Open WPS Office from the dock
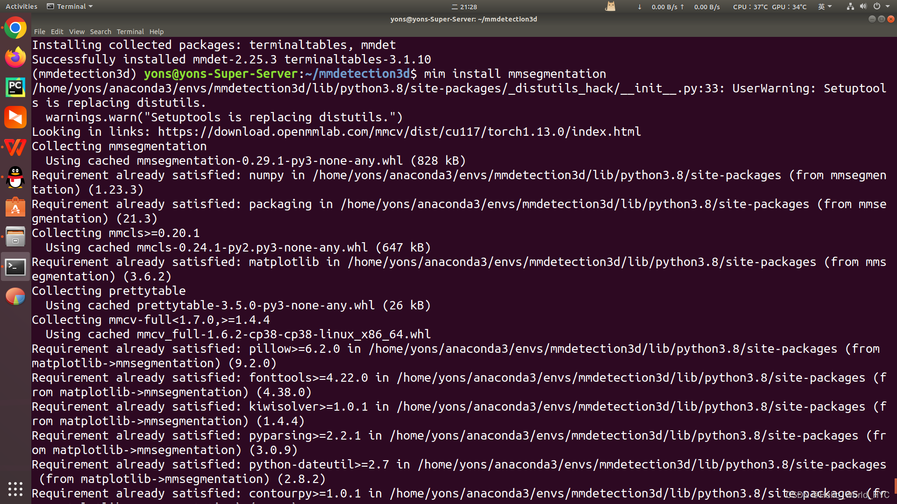The width and height of the screenshot is (897, 504). click(x=15, y=147)
